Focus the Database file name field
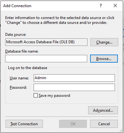Image resolution: width=124 pixels, height=133 pixels. [x=46, y=59]
